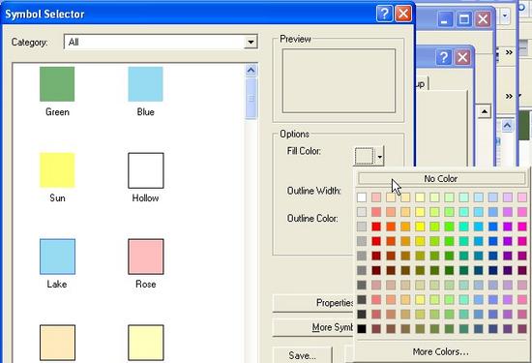Click blue scroll up arrow in the background window

(507, 126)
